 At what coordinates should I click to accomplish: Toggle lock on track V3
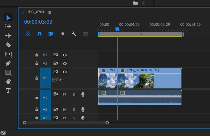tap(37, 55)
